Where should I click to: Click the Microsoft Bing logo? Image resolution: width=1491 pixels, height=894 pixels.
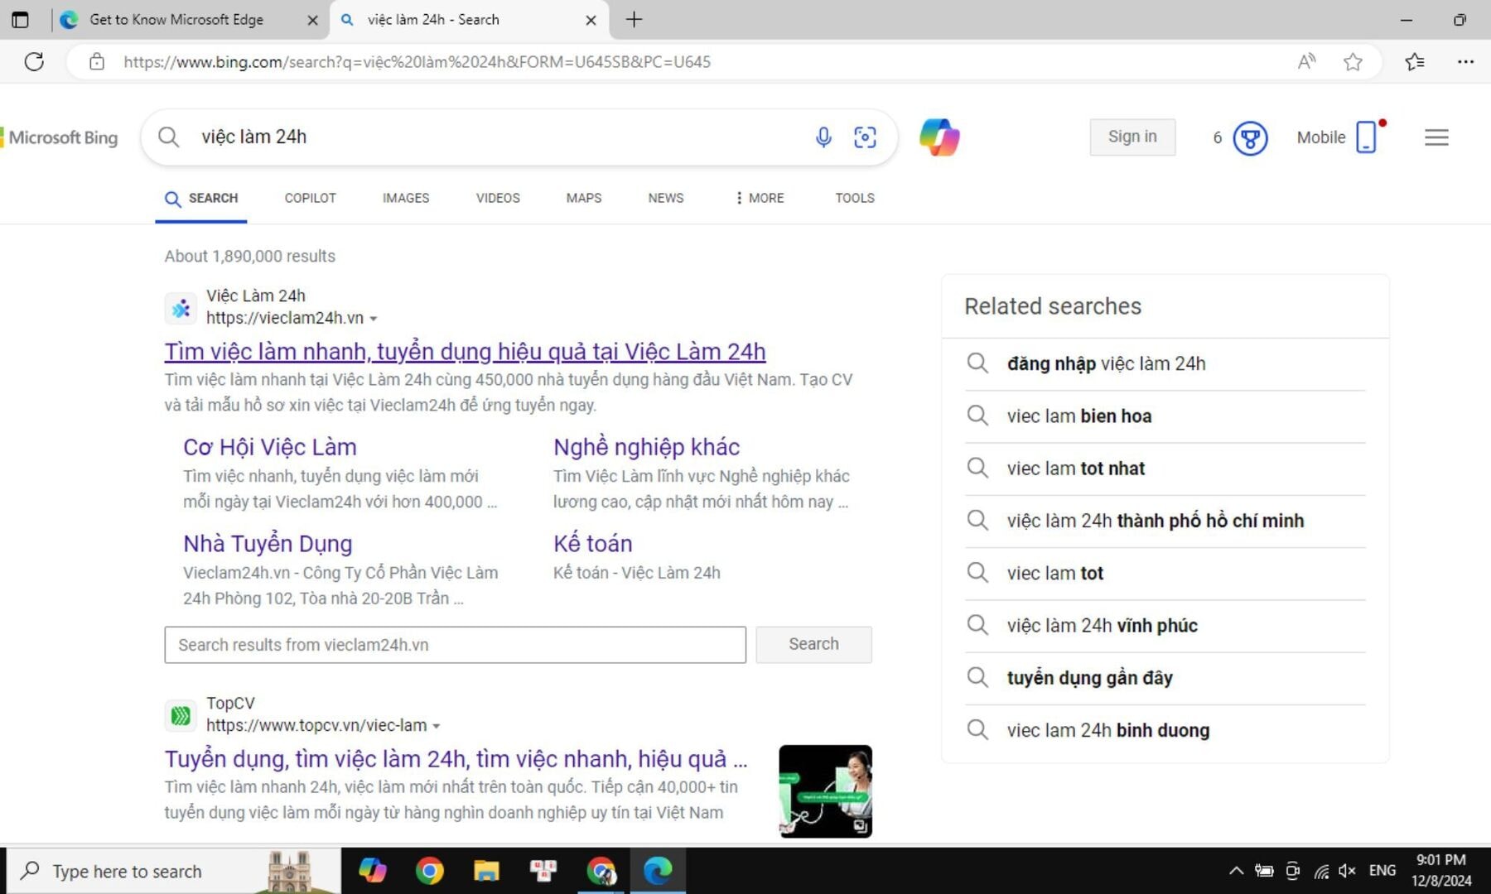pos(60,137)
